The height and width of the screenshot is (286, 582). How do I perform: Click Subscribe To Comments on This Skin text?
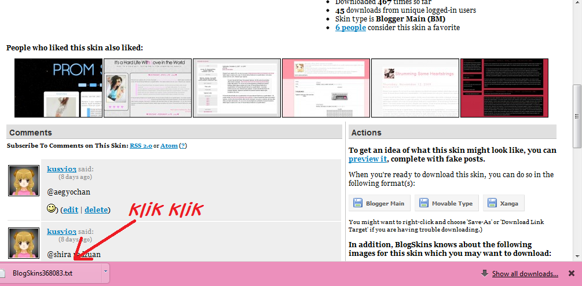coord(67,146)
